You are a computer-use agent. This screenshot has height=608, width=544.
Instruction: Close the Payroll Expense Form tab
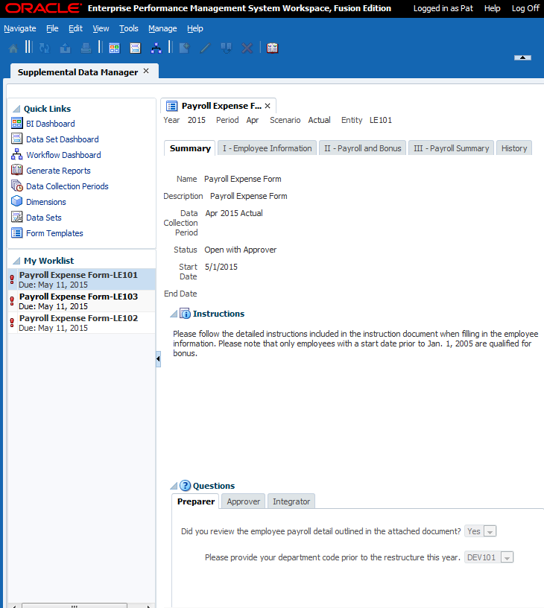268,106
